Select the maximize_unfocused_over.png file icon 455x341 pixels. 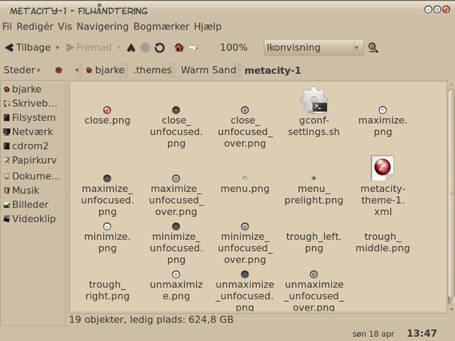tap(176, 179)
